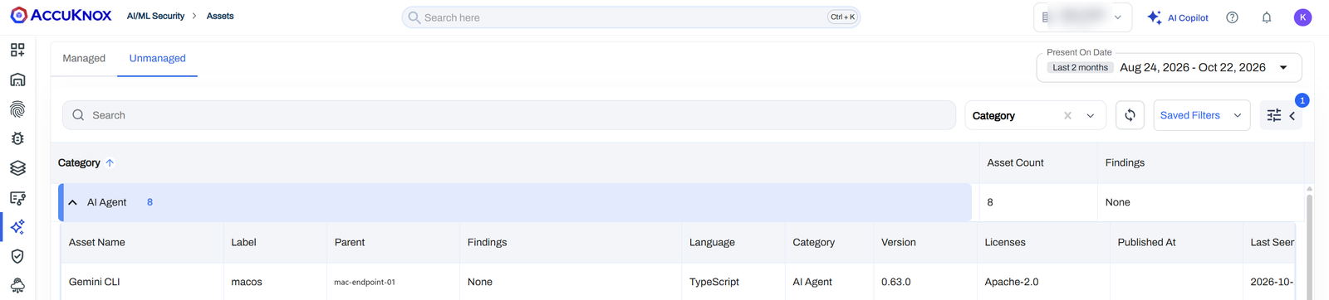
Task: Click the Published At column header
Action: pos(1146,242)
